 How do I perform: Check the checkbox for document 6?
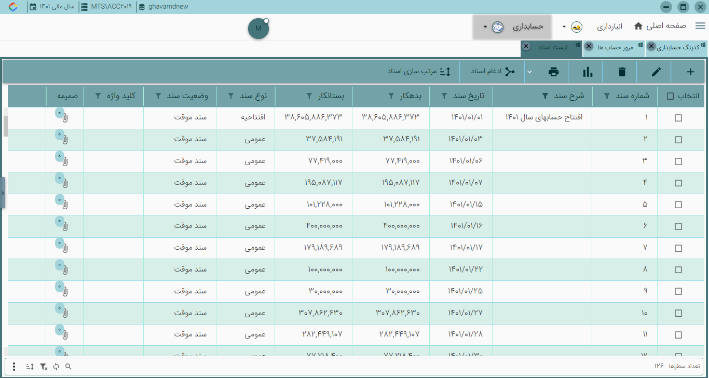click(x=678, y=226)
